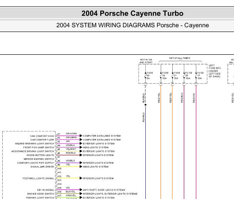234x199 pixels.
Task: Click "ANTI-THEFT, DOOR LOCKS SYSTEMS" destination
Action: tap(104, 190)
